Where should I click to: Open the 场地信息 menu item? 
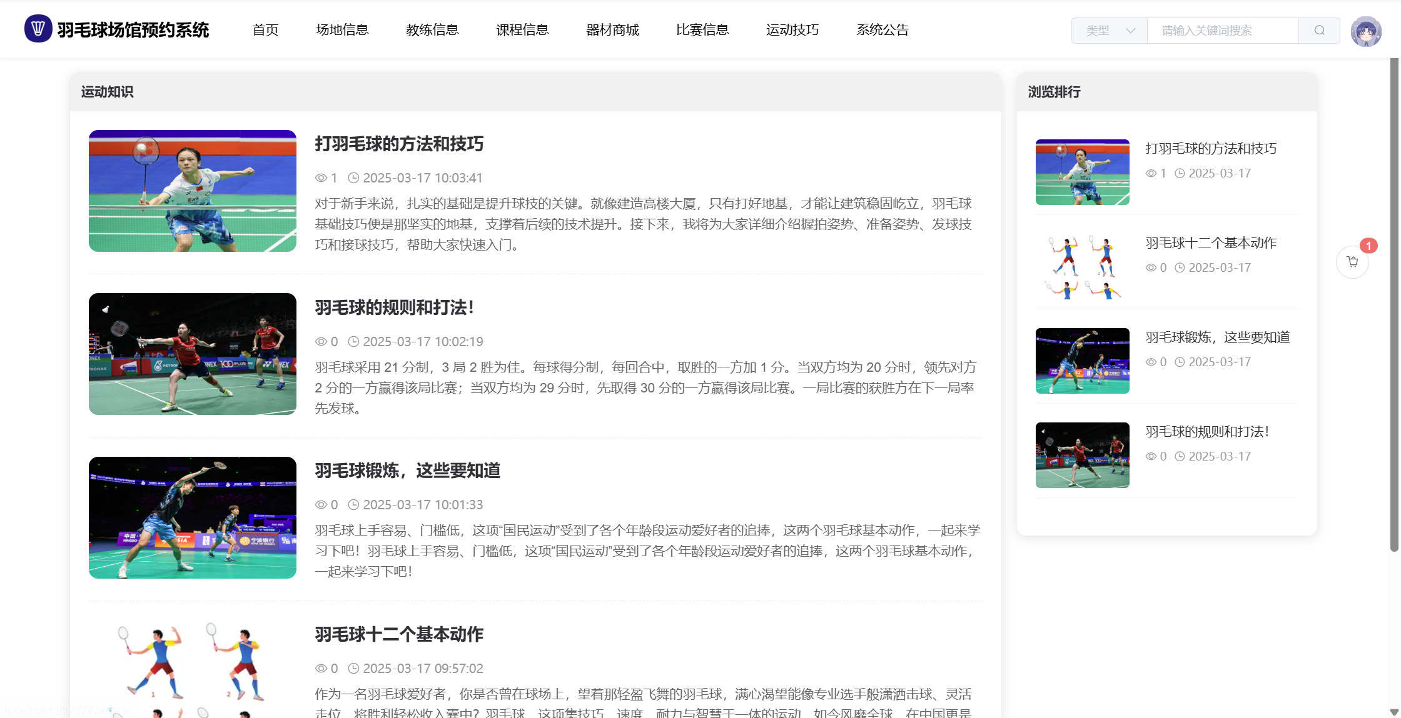coord(342,30)
